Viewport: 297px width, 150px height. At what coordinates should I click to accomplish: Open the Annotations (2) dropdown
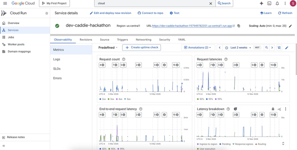[198, 48]
